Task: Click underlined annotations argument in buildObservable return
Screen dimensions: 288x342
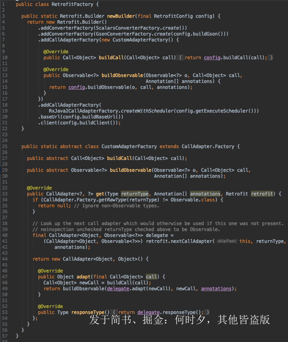Action: pos(216,289)
